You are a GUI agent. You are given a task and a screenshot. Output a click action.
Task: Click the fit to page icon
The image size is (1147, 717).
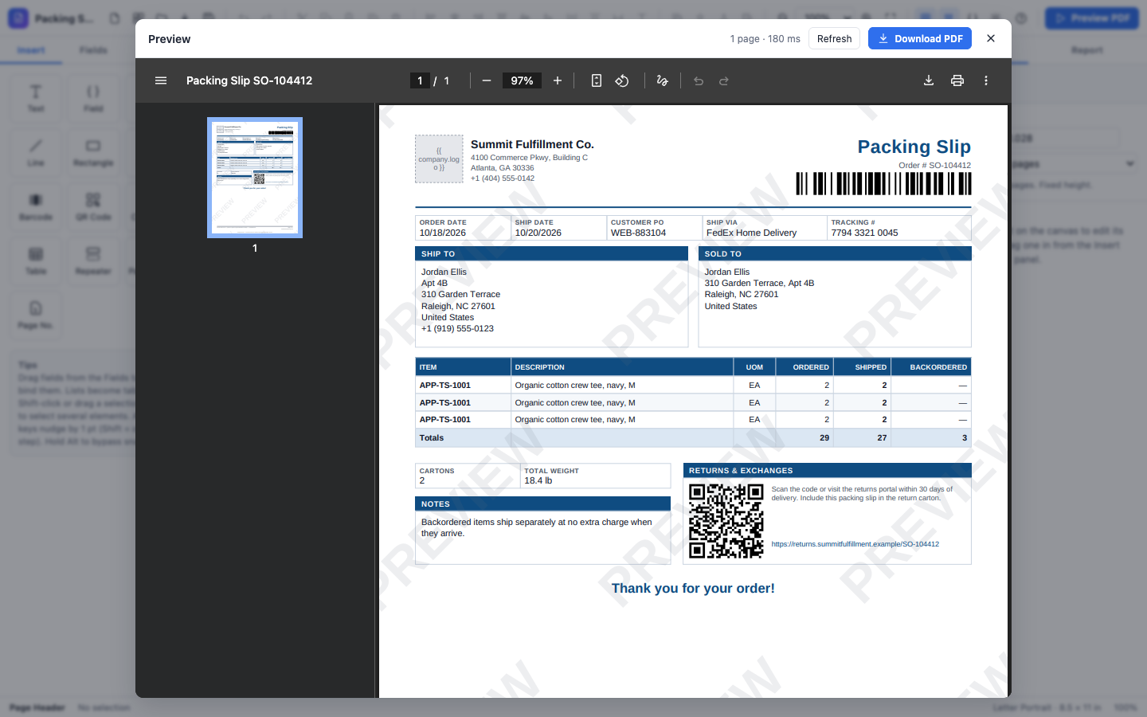click(597, 80)
